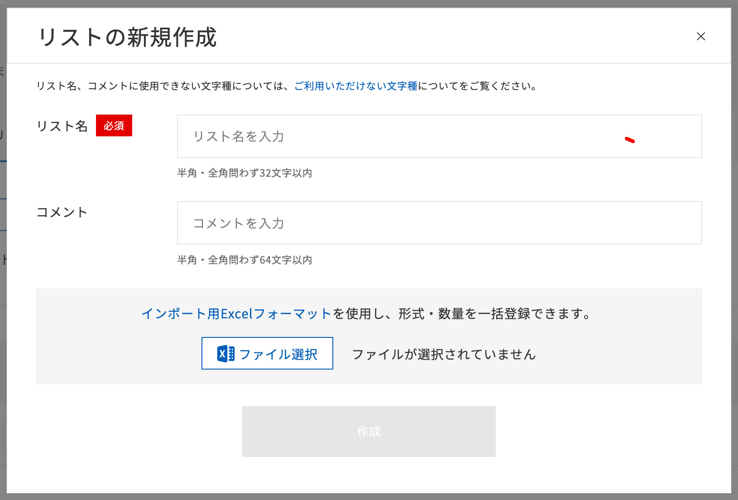The image size is (738, 500).
Task: Select the コメント field label
Action: [62, 212]
